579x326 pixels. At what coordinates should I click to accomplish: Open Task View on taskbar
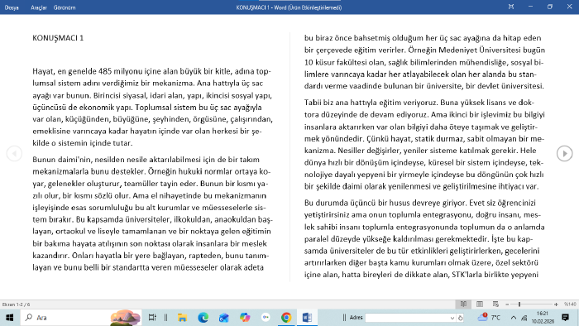click(151, 318)
